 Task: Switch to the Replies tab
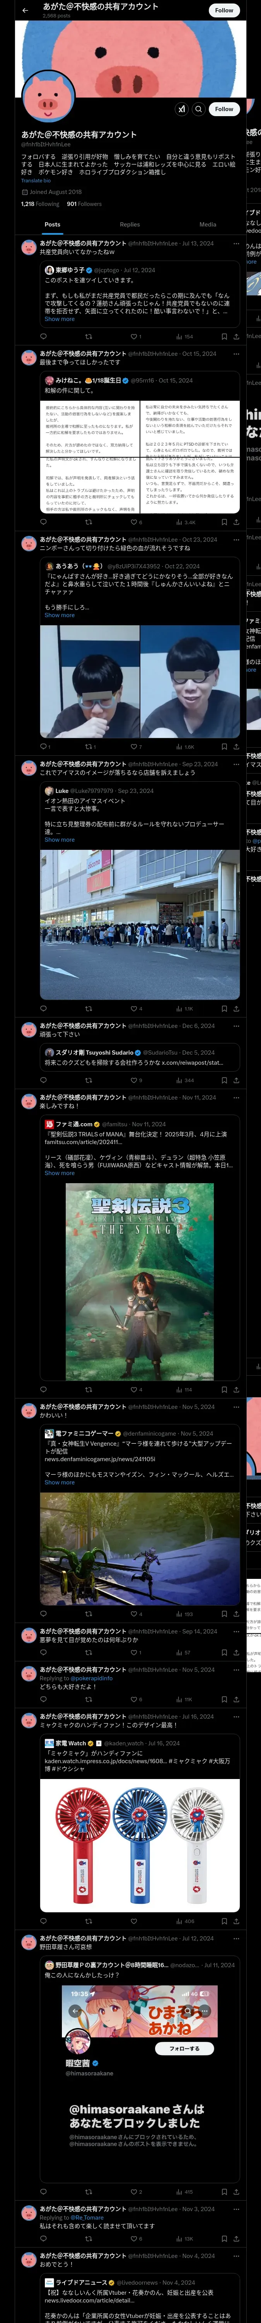[x=130, y=225]
